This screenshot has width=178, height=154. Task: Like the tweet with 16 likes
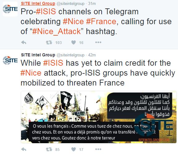[74, 42]
